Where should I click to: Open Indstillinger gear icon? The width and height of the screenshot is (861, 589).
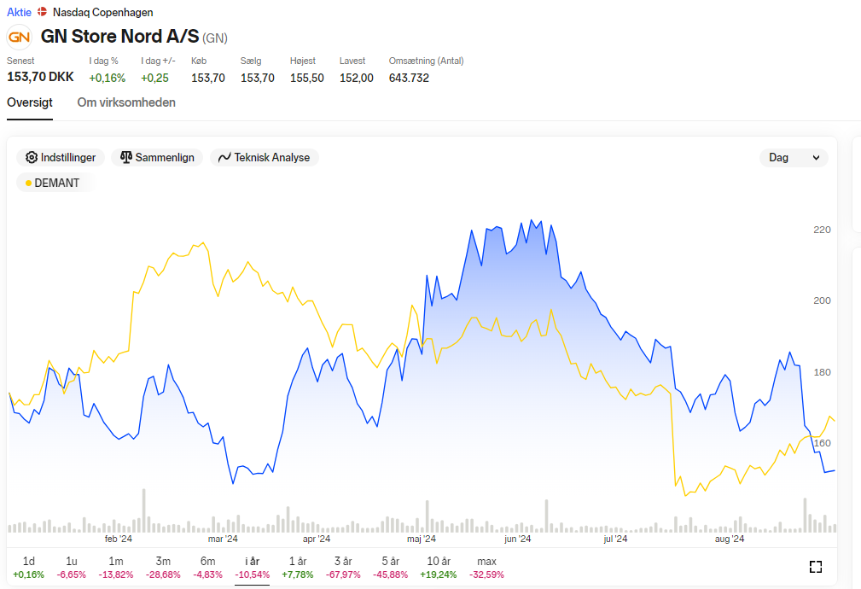pos(32,158)
